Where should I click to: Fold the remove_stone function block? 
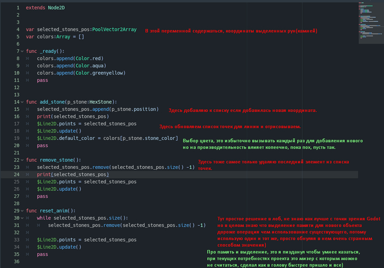(x=21, y=159)
